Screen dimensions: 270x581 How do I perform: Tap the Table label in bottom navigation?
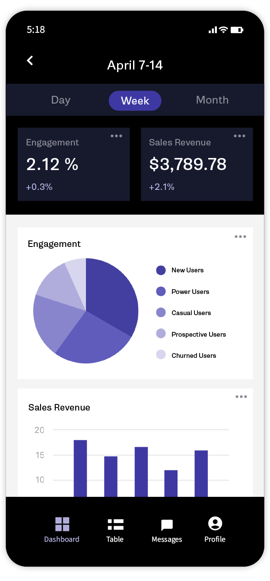tap(115, 539)
